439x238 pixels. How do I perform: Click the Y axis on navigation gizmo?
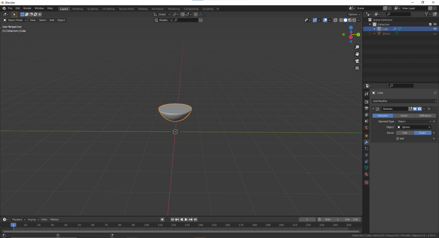358,35
